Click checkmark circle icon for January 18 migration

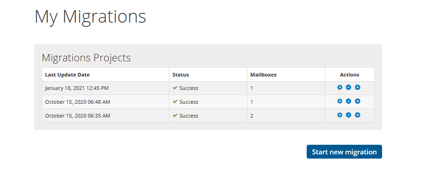[x=349, y=88]
